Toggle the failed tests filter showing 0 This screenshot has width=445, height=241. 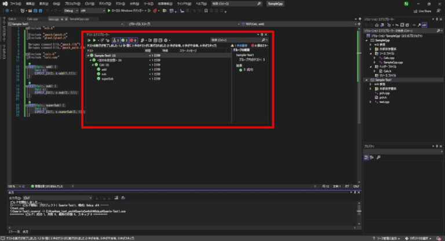(133, 41)
